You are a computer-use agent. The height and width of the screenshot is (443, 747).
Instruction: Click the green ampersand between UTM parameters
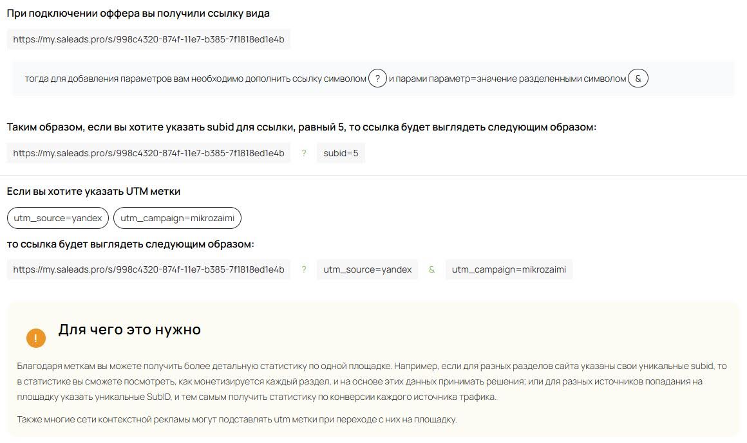pyautogui.click(x=431, y=269)
